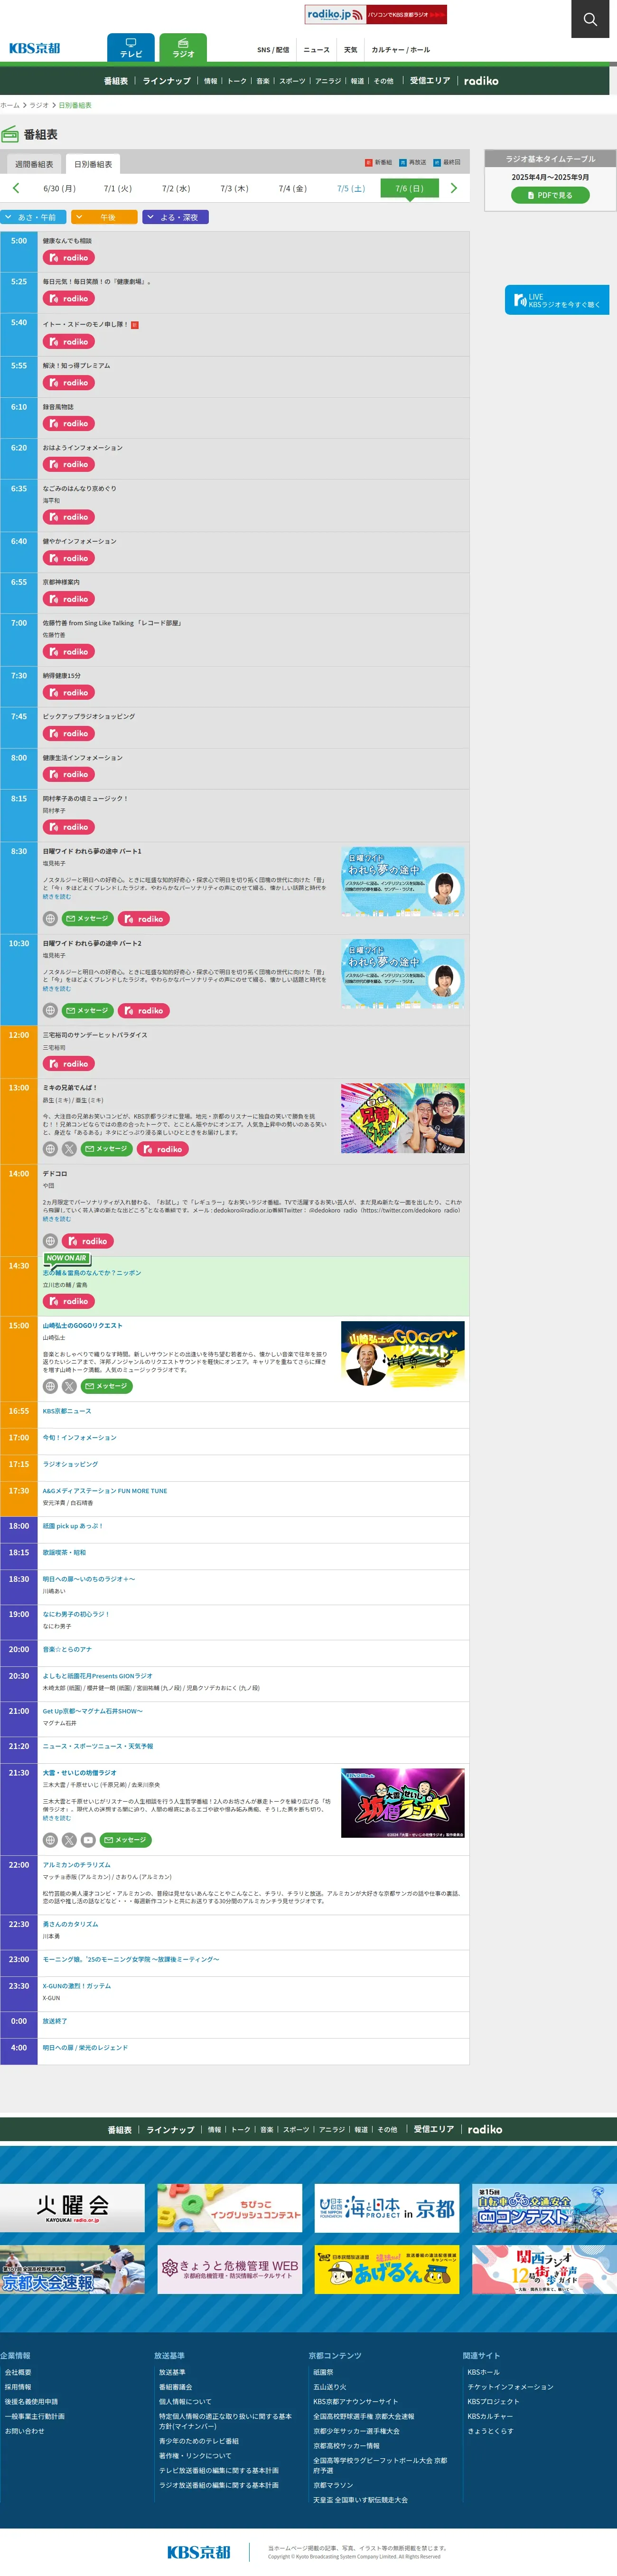Download the timetable via PDFで見る button
617x2576 pixels.
pyautogui.click(x=550, y=195)
